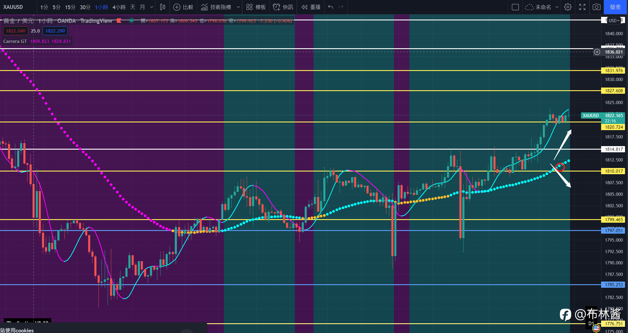Click the blue 1822.290 buy price button

(55, 31)
